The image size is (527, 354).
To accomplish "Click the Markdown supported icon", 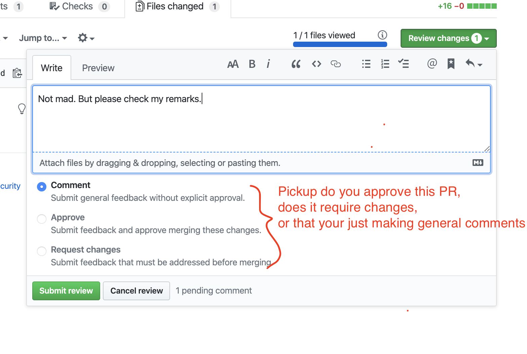I will (x=478, y=163).
